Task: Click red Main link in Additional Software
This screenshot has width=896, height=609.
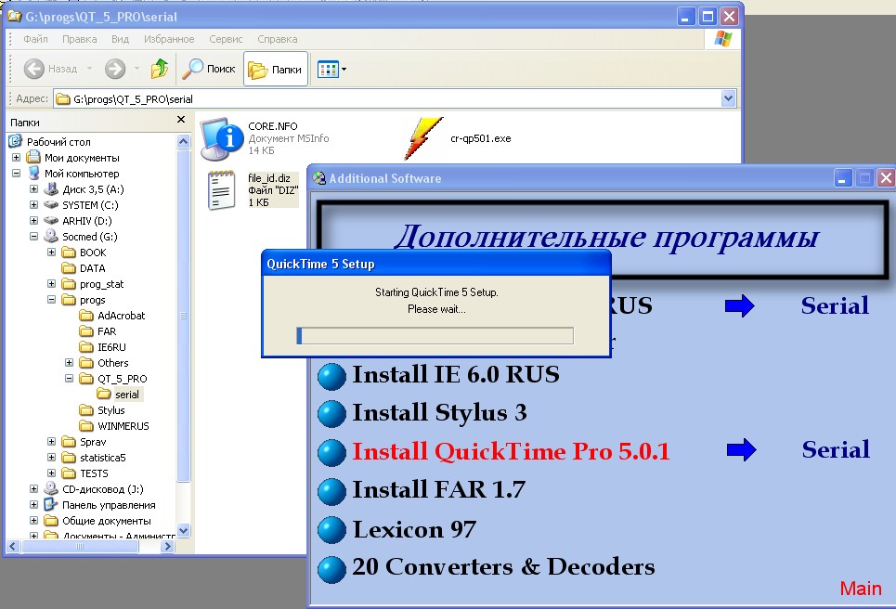Action: (x=861, y=589)
